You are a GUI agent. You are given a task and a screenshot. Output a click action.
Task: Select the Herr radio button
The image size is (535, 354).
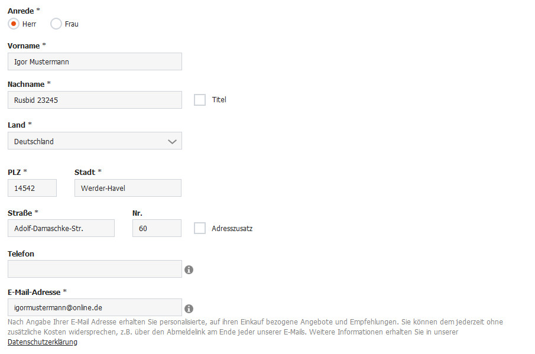(14, 24)
